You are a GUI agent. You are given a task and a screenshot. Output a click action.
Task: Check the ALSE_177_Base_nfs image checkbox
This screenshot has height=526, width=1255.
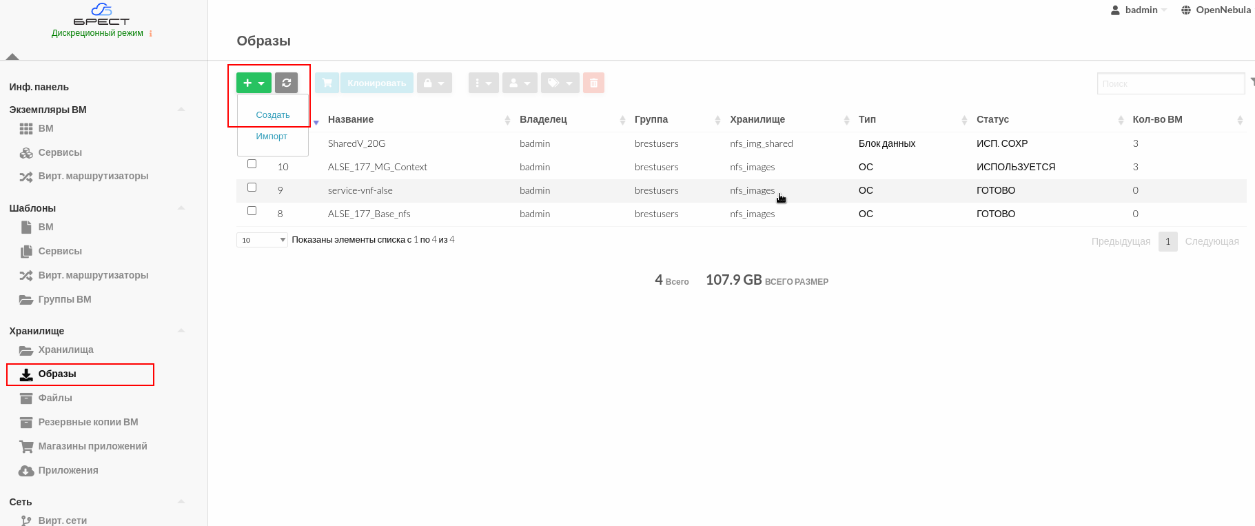click(252, 211)
